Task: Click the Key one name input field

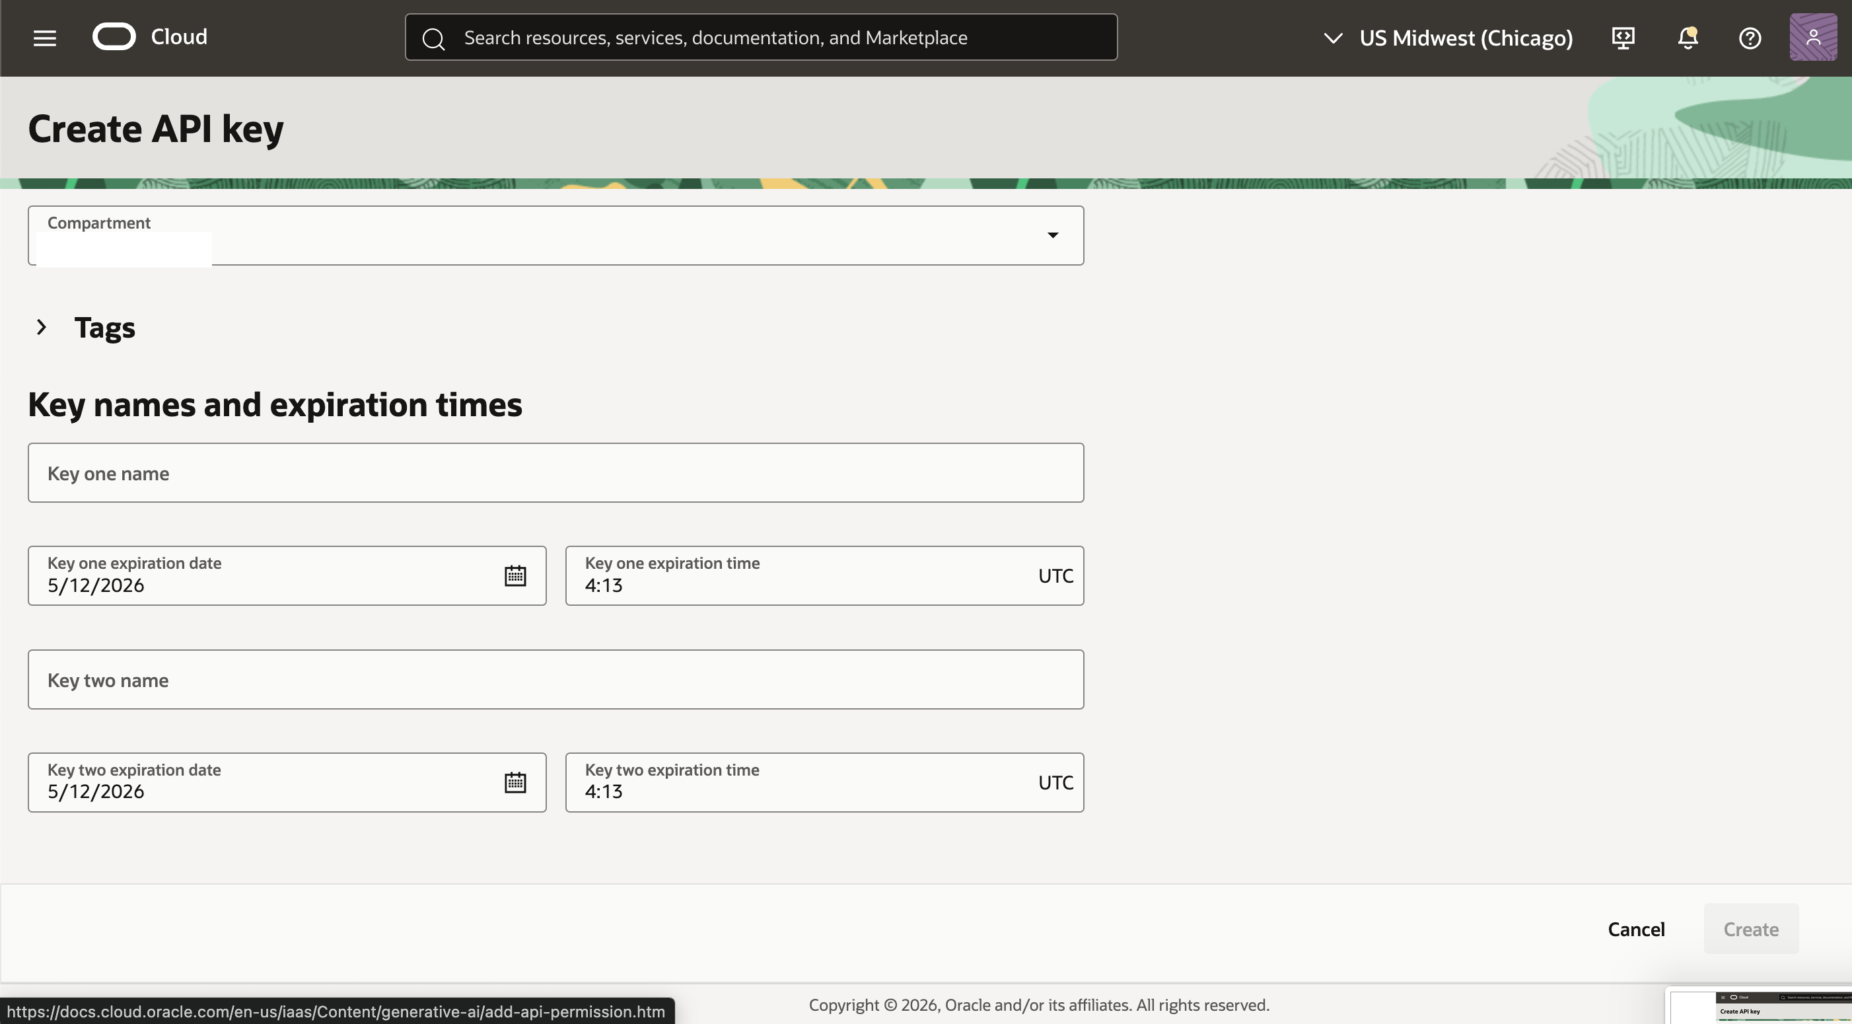Action: pos(555,472)
